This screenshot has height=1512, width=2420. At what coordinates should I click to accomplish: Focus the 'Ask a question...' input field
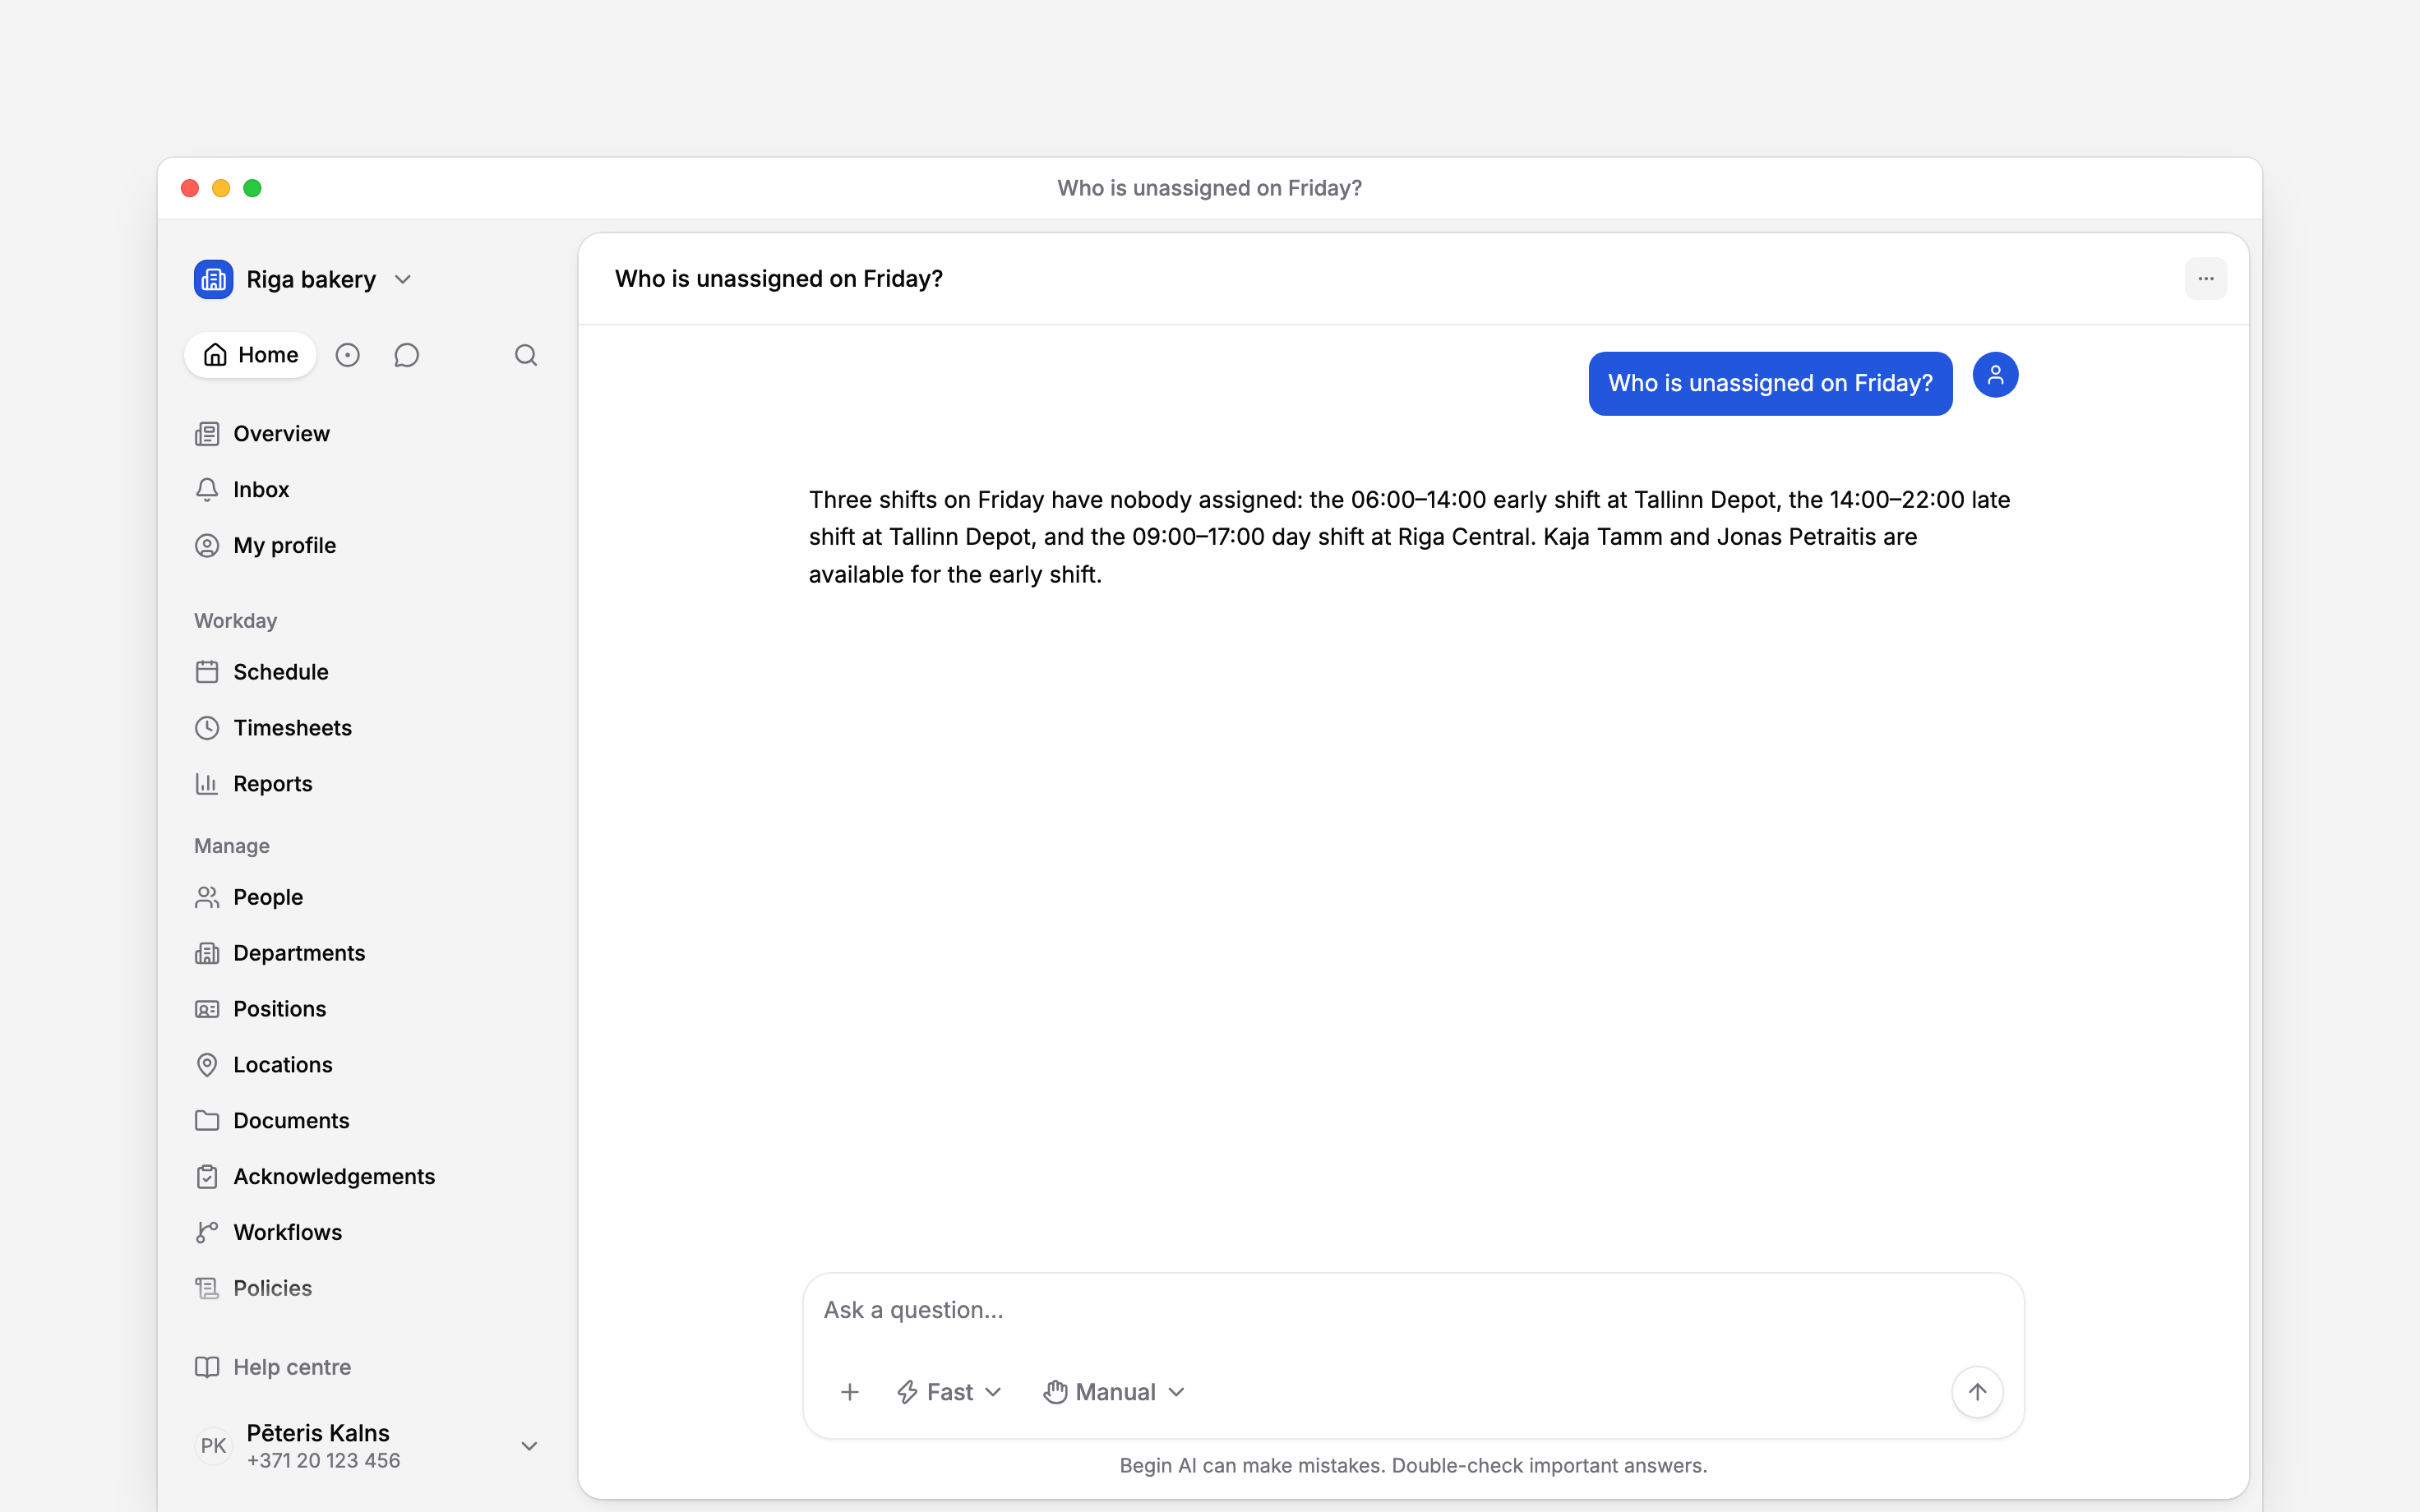pos(1413,1310)
